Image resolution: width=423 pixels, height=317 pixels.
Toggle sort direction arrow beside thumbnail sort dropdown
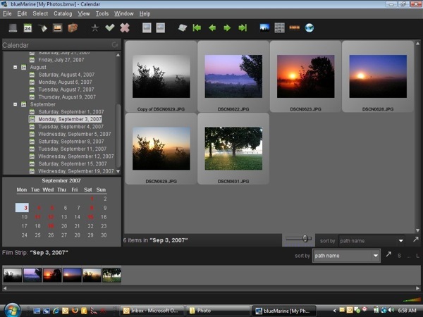point(415,240)
